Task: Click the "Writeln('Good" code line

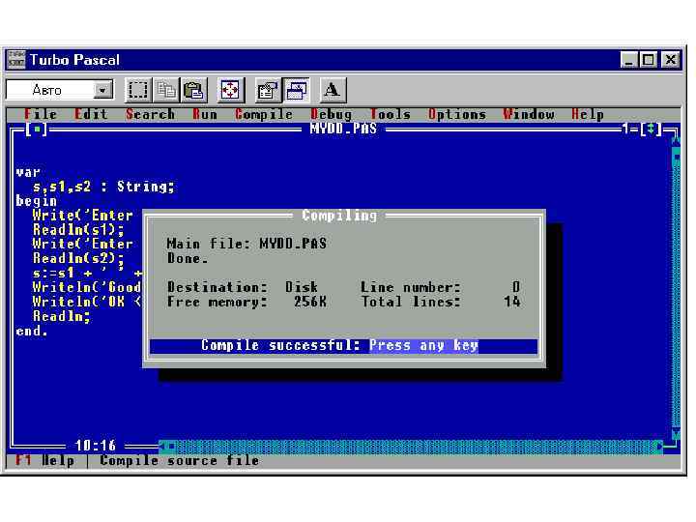Action: [87, 287]
